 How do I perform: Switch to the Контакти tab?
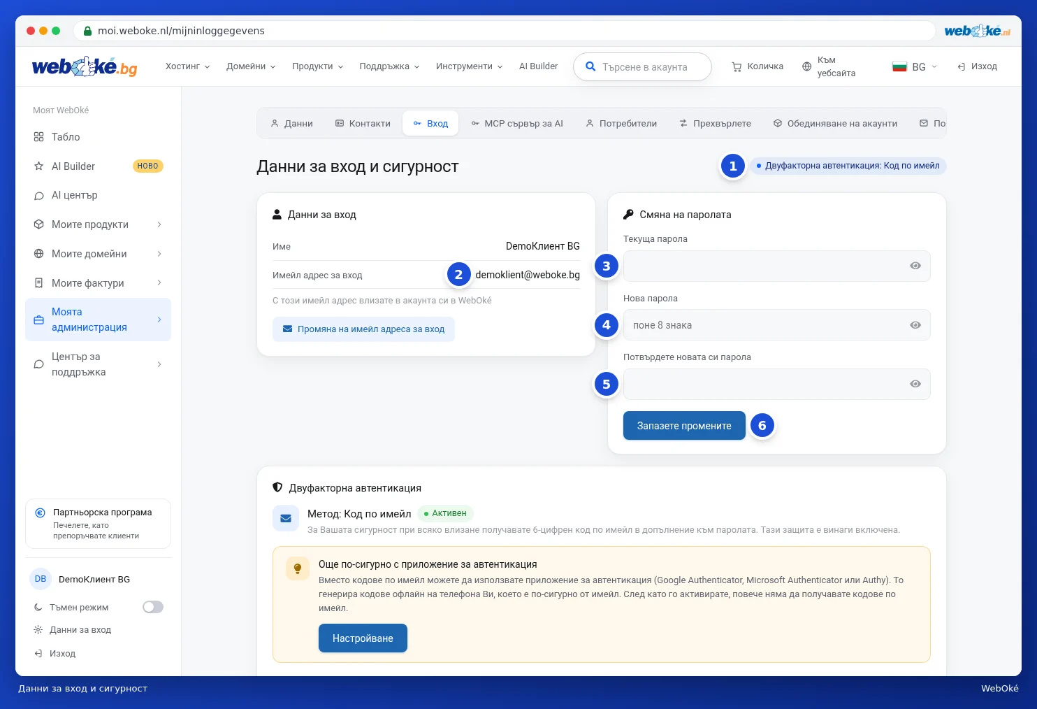[x=363, y=124]
